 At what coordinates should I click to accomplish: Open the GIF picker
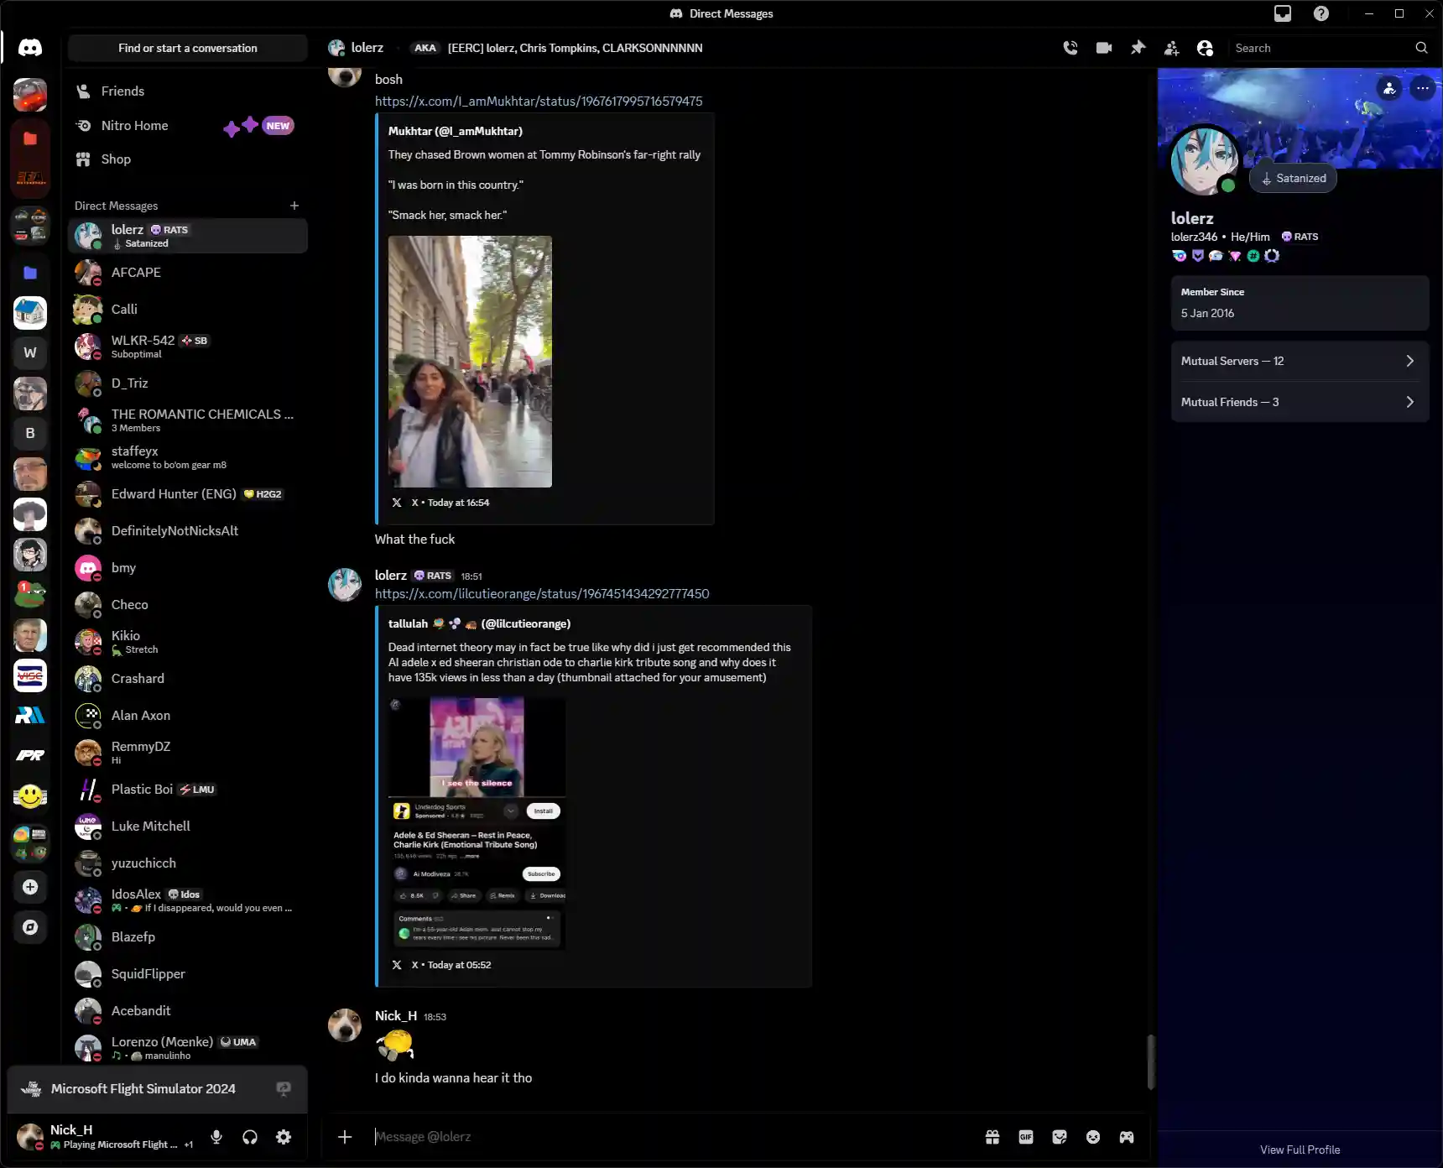point(1026,1137)
